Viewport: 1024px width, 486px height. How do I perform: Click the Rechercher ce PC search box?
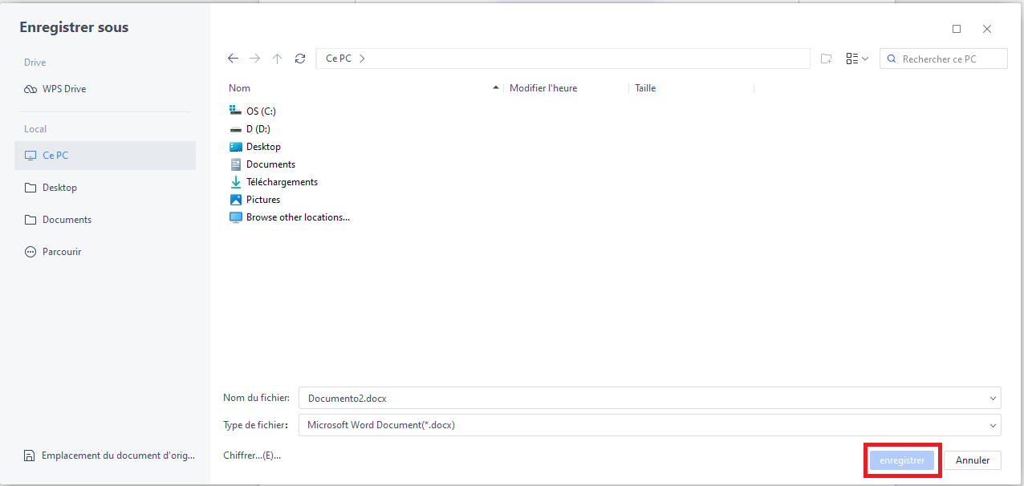coord(944,59)
